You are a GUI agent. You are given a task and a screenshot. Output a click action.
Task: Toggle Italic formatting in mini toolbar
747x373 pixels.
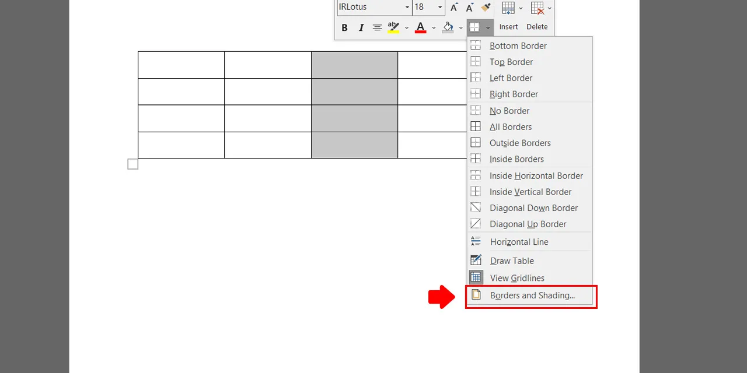click(361, 27)
